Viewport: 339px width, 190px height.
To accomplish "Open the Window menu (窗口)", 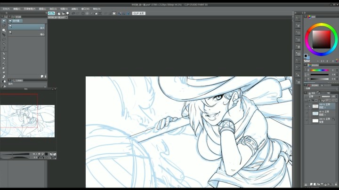I will pyautogui.click(x=85, y=9).
